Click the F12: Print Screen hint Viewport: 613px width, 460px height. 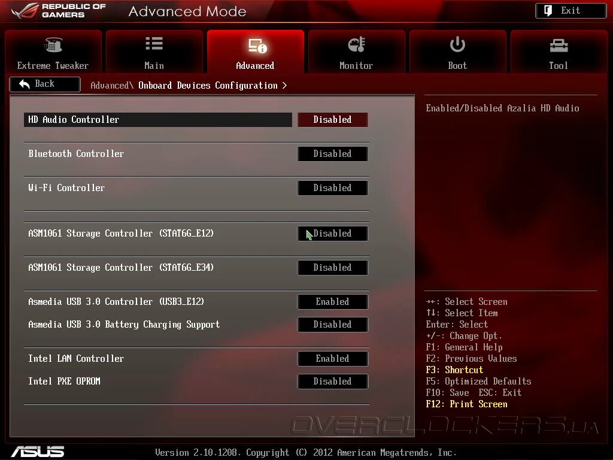(467, 404)
